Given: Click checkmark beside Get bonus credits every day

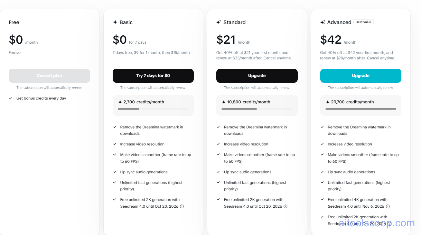Looking at the screenshot, I should (x=11, y=98).
